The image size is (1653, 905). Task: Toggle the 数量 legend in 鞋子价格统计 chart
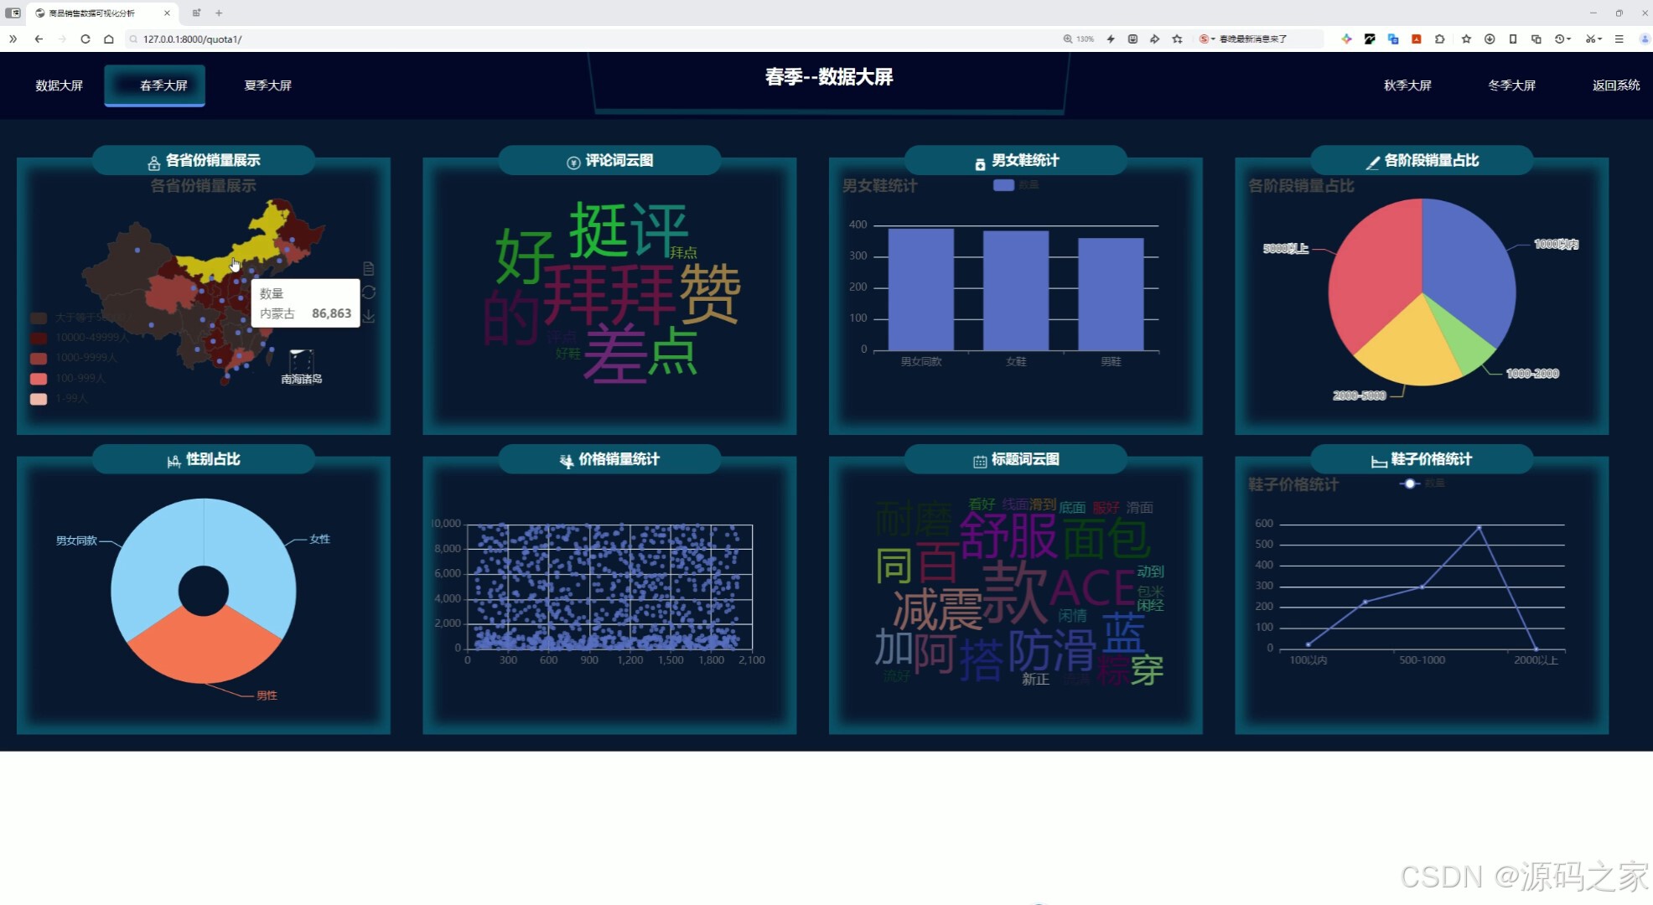(1422, 484)
